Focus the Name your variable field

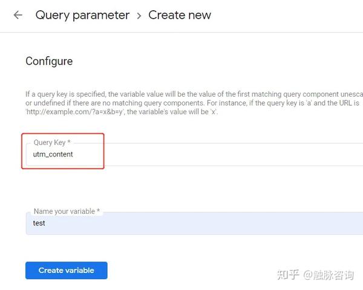(194, 224)
